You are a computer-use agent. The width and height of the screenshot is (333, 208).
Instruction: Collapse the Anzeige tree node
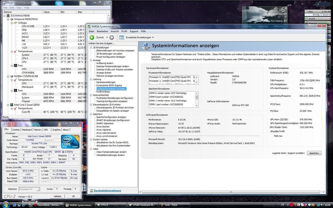91,60
